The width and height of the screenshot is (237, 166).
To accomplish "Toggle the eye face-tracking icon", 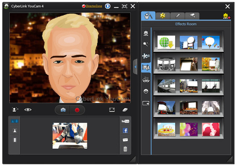I will coord(28,110).
